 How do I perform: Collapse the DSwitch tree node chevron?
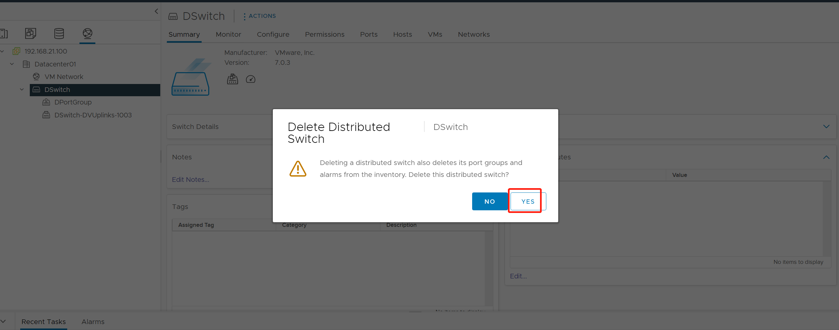click(22, 89)
